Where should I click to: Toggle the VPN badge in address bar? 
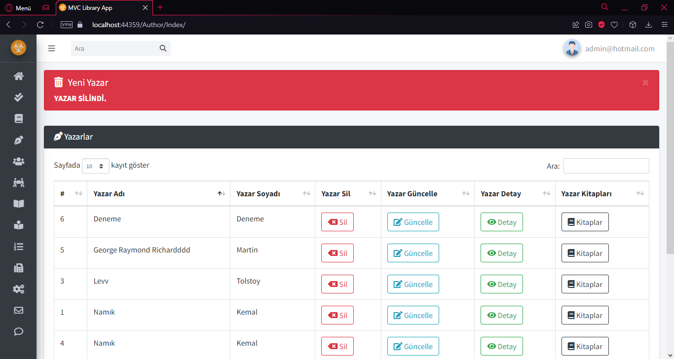(x=67, y=25)
